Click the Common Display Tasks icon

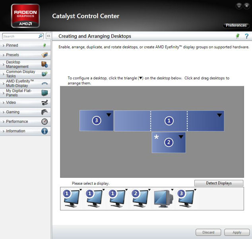45,74
